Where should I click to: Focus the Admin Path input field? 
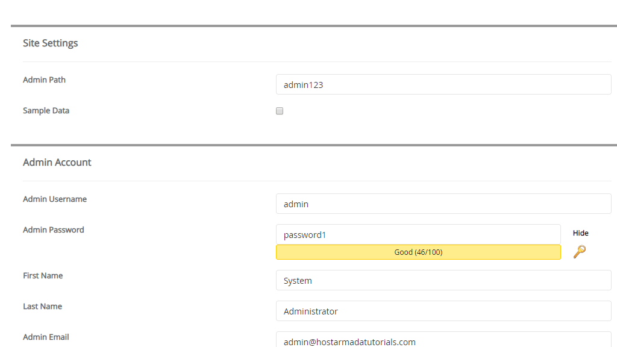[x=443, y=85]
